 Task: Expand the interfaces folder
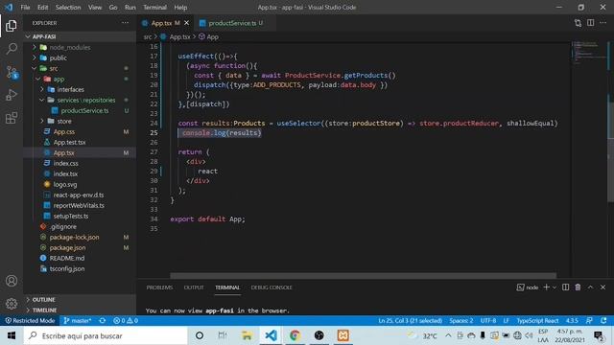(x=42, y=89)
